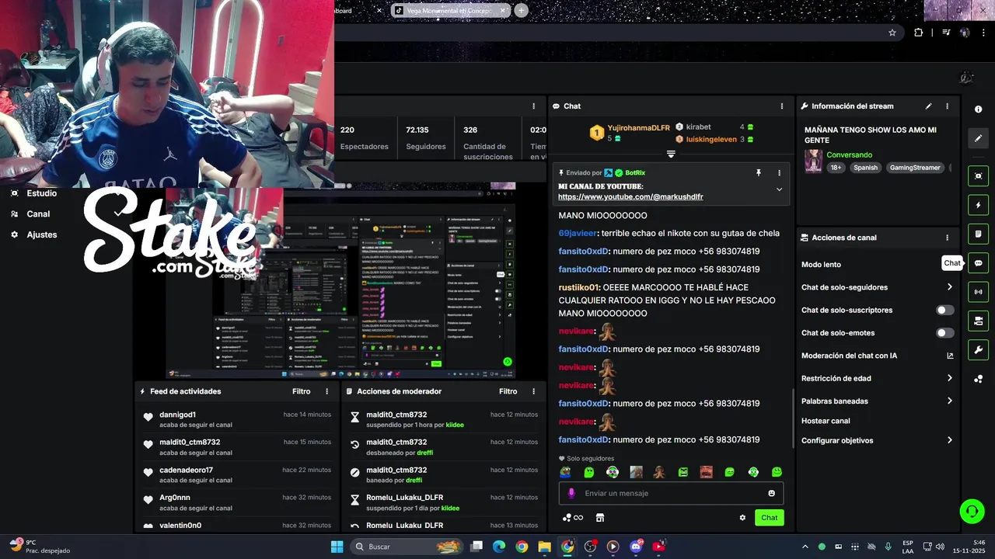Viewport: 995px width, 559px height.
Task: Toggle Chat de solo-suscriptores switch
Action: [x=944, y=310]
